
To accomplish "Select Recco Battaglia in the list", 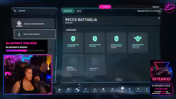I will click(34, 34).
